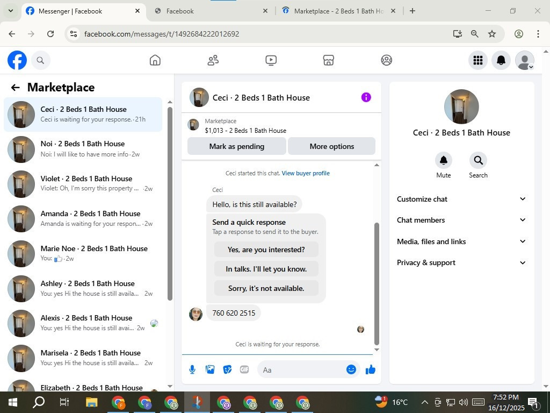This screenshot has width=550, height=413.
Task: Expand the Customize chat section
Action: [461, 199]
